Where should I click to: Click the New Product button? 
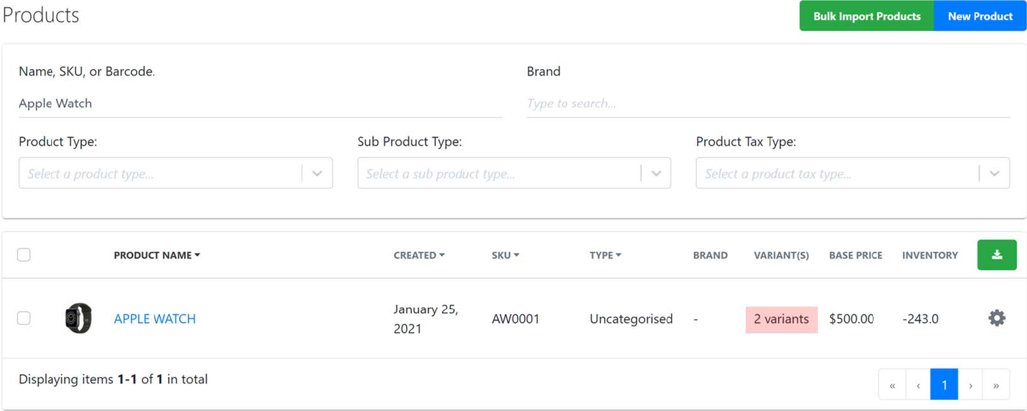(980, 16)
